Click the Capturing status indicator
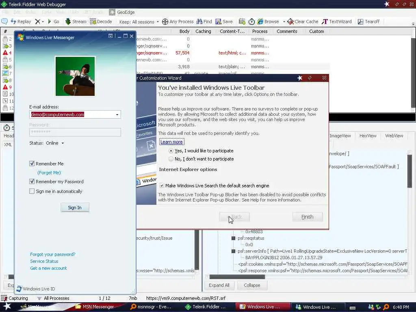The width and height of the screenshot is (416, 312). (x=15, y=298)
